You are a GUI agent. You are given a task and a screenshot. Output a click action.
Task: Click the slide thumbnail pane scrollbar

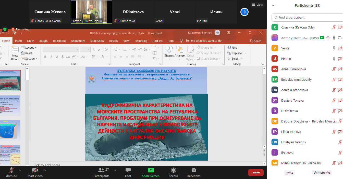pos(27,116)
